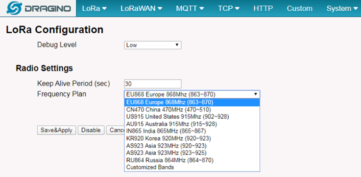
Task: Open the Debug Level dropdown
Action: click(153, 45)
